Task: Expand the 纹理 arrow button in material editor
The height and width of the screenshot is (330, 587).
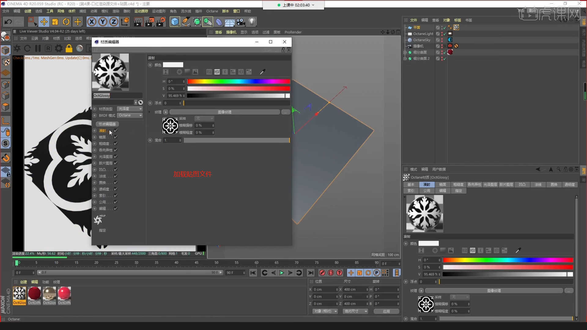Action: (166, 112)
